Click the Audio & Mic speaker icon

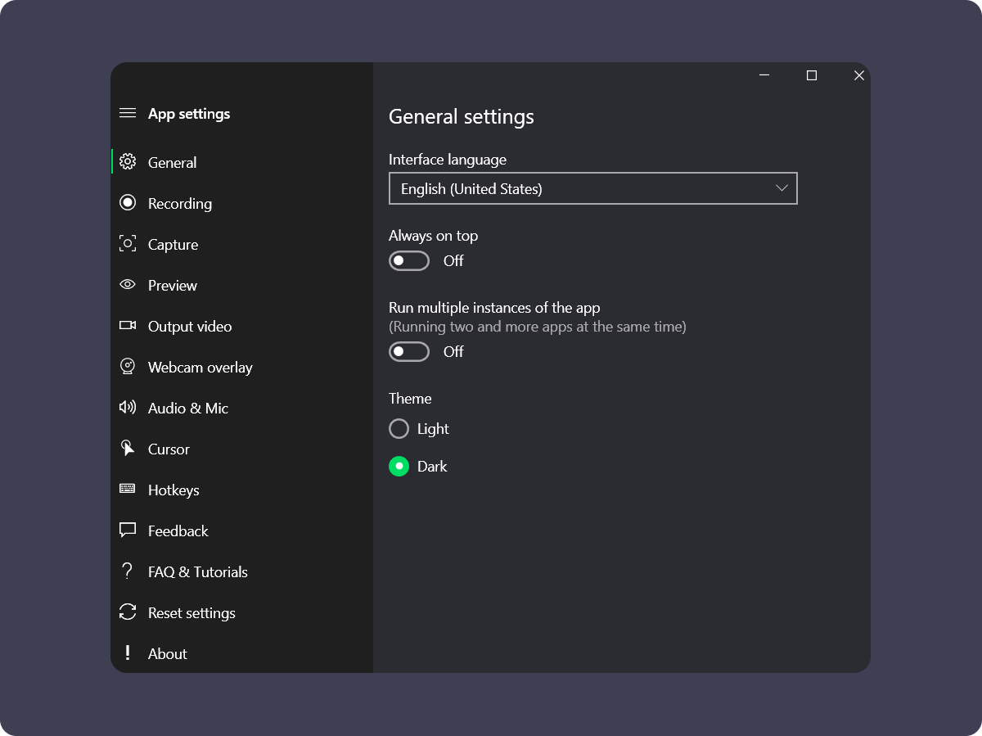pos(128,408)
